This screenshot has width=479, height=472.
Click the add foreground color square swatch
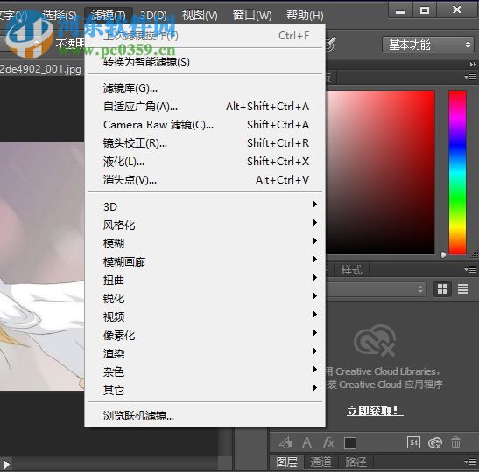pos(350,443)
